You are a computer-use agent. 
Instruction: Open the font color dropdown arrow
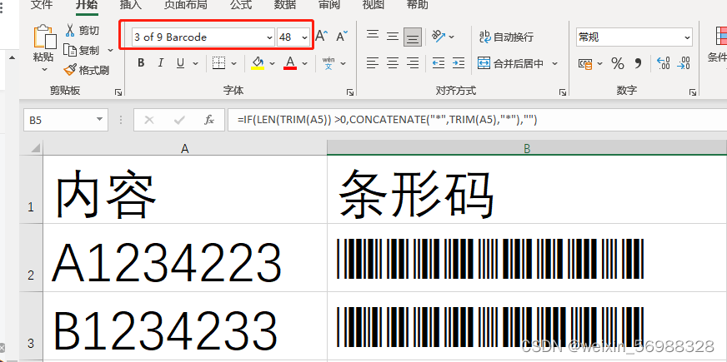pyautogui.click(x=304, y=63)
